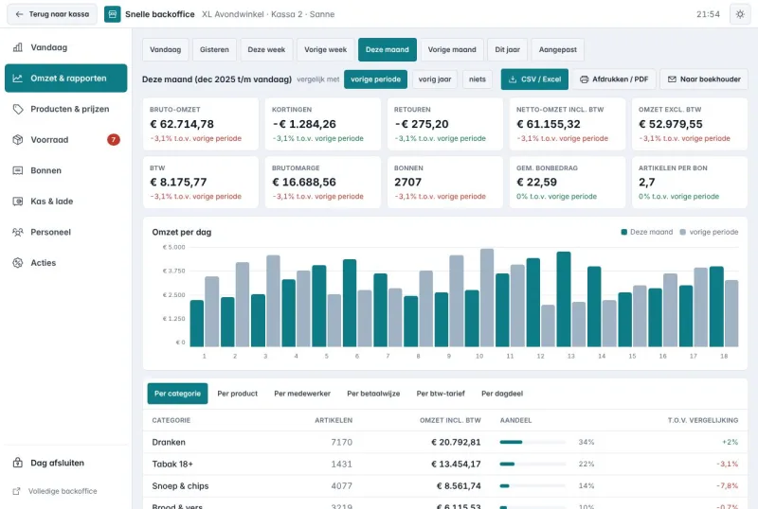Image resolution: width=758 pixels, height=509 pixels.
Task: Open Producten & prijzen in the sidebar
Action: 65,109
